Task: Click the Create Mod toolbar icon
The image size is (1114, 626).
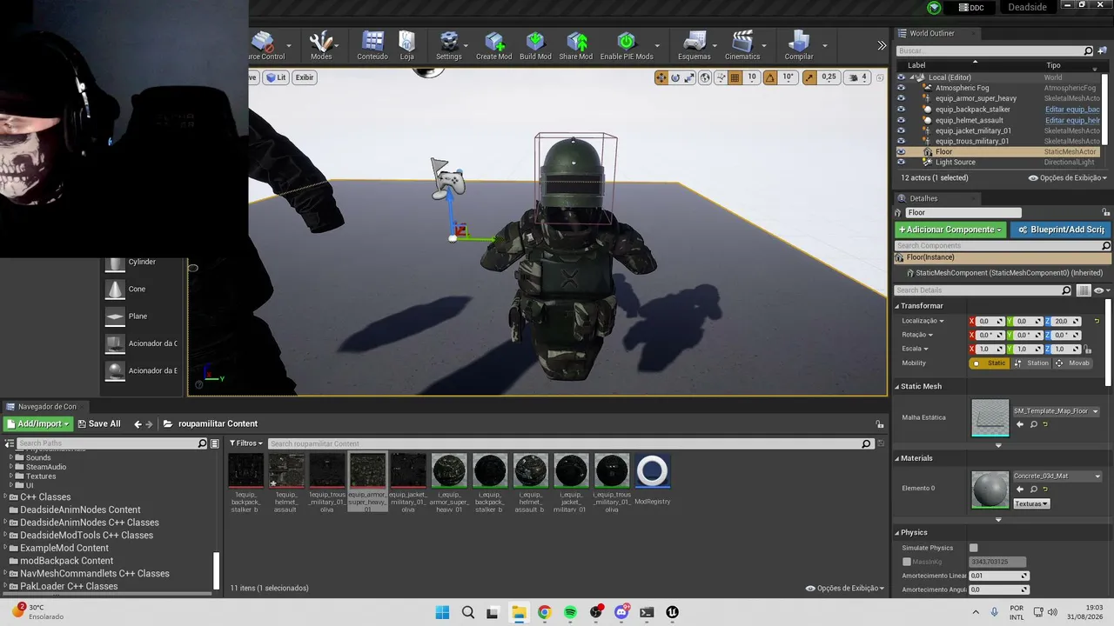Action: click(494, 45)
